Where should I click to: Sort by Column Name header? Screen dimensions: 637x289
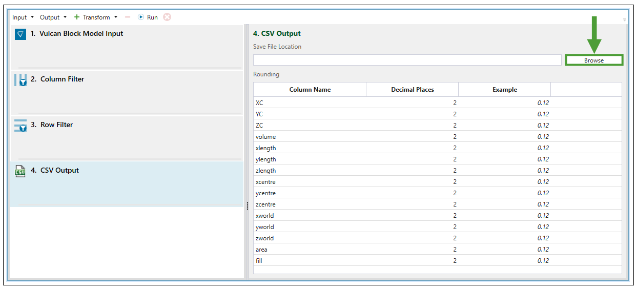(310, 90)
